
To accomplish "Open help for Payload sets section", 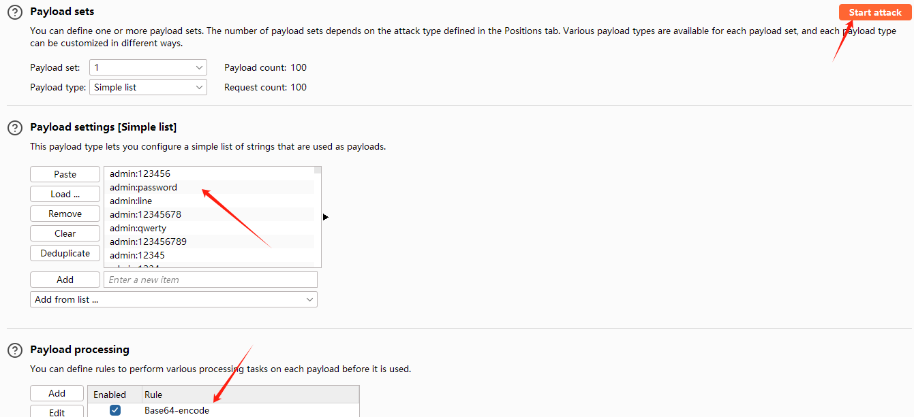I will pyautogui.click(x=14, y=12).
